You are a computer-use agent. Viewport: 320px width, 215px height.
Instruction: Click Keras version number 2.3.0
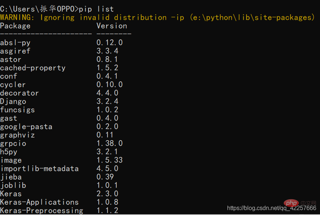click(x=107, y=194)
